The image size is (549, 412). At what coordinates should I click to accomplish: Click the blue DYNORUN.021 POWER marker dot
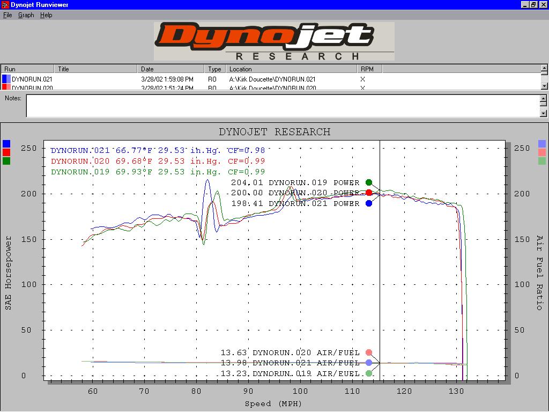point(369,203)
